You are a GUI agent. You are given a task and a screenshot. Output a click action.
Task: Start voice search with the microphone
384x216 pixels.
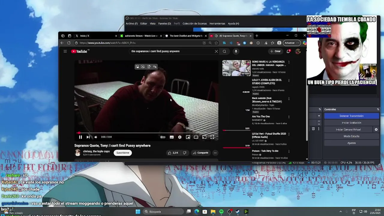(236, 51)
